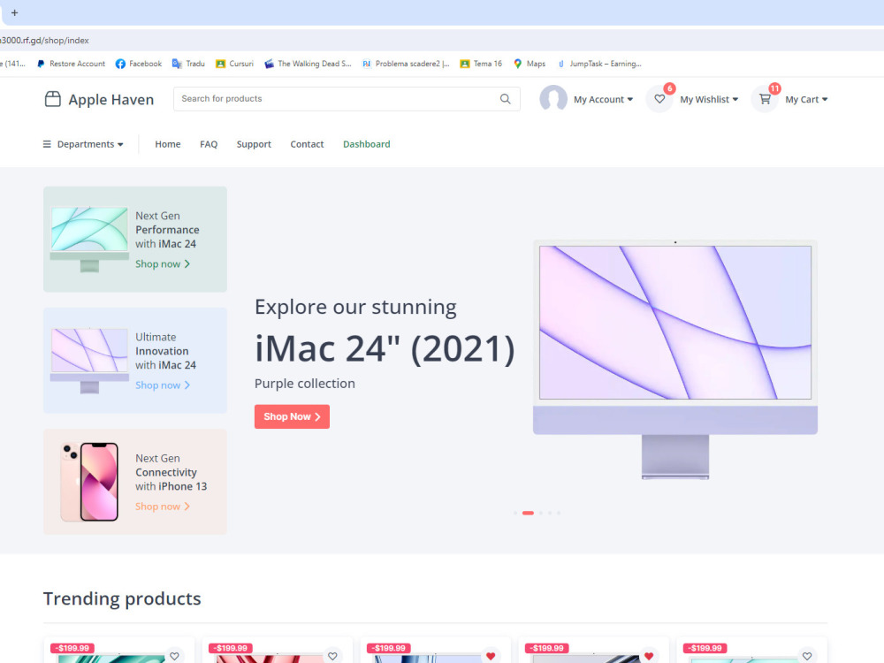Click the search magnifier icon
Viewport: 884px width, 663px height.
[505, 99]
